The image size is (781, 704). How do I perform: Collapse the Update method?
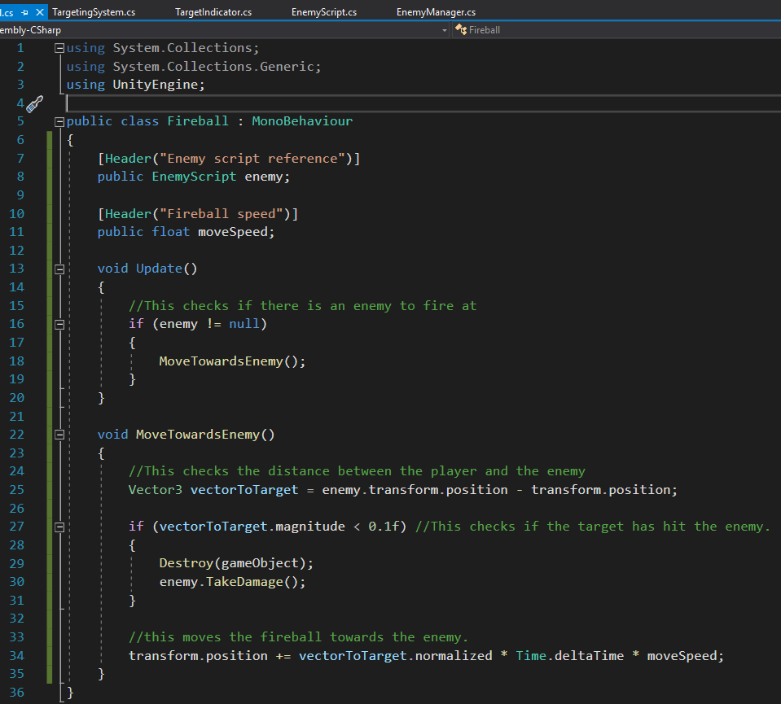59,269
